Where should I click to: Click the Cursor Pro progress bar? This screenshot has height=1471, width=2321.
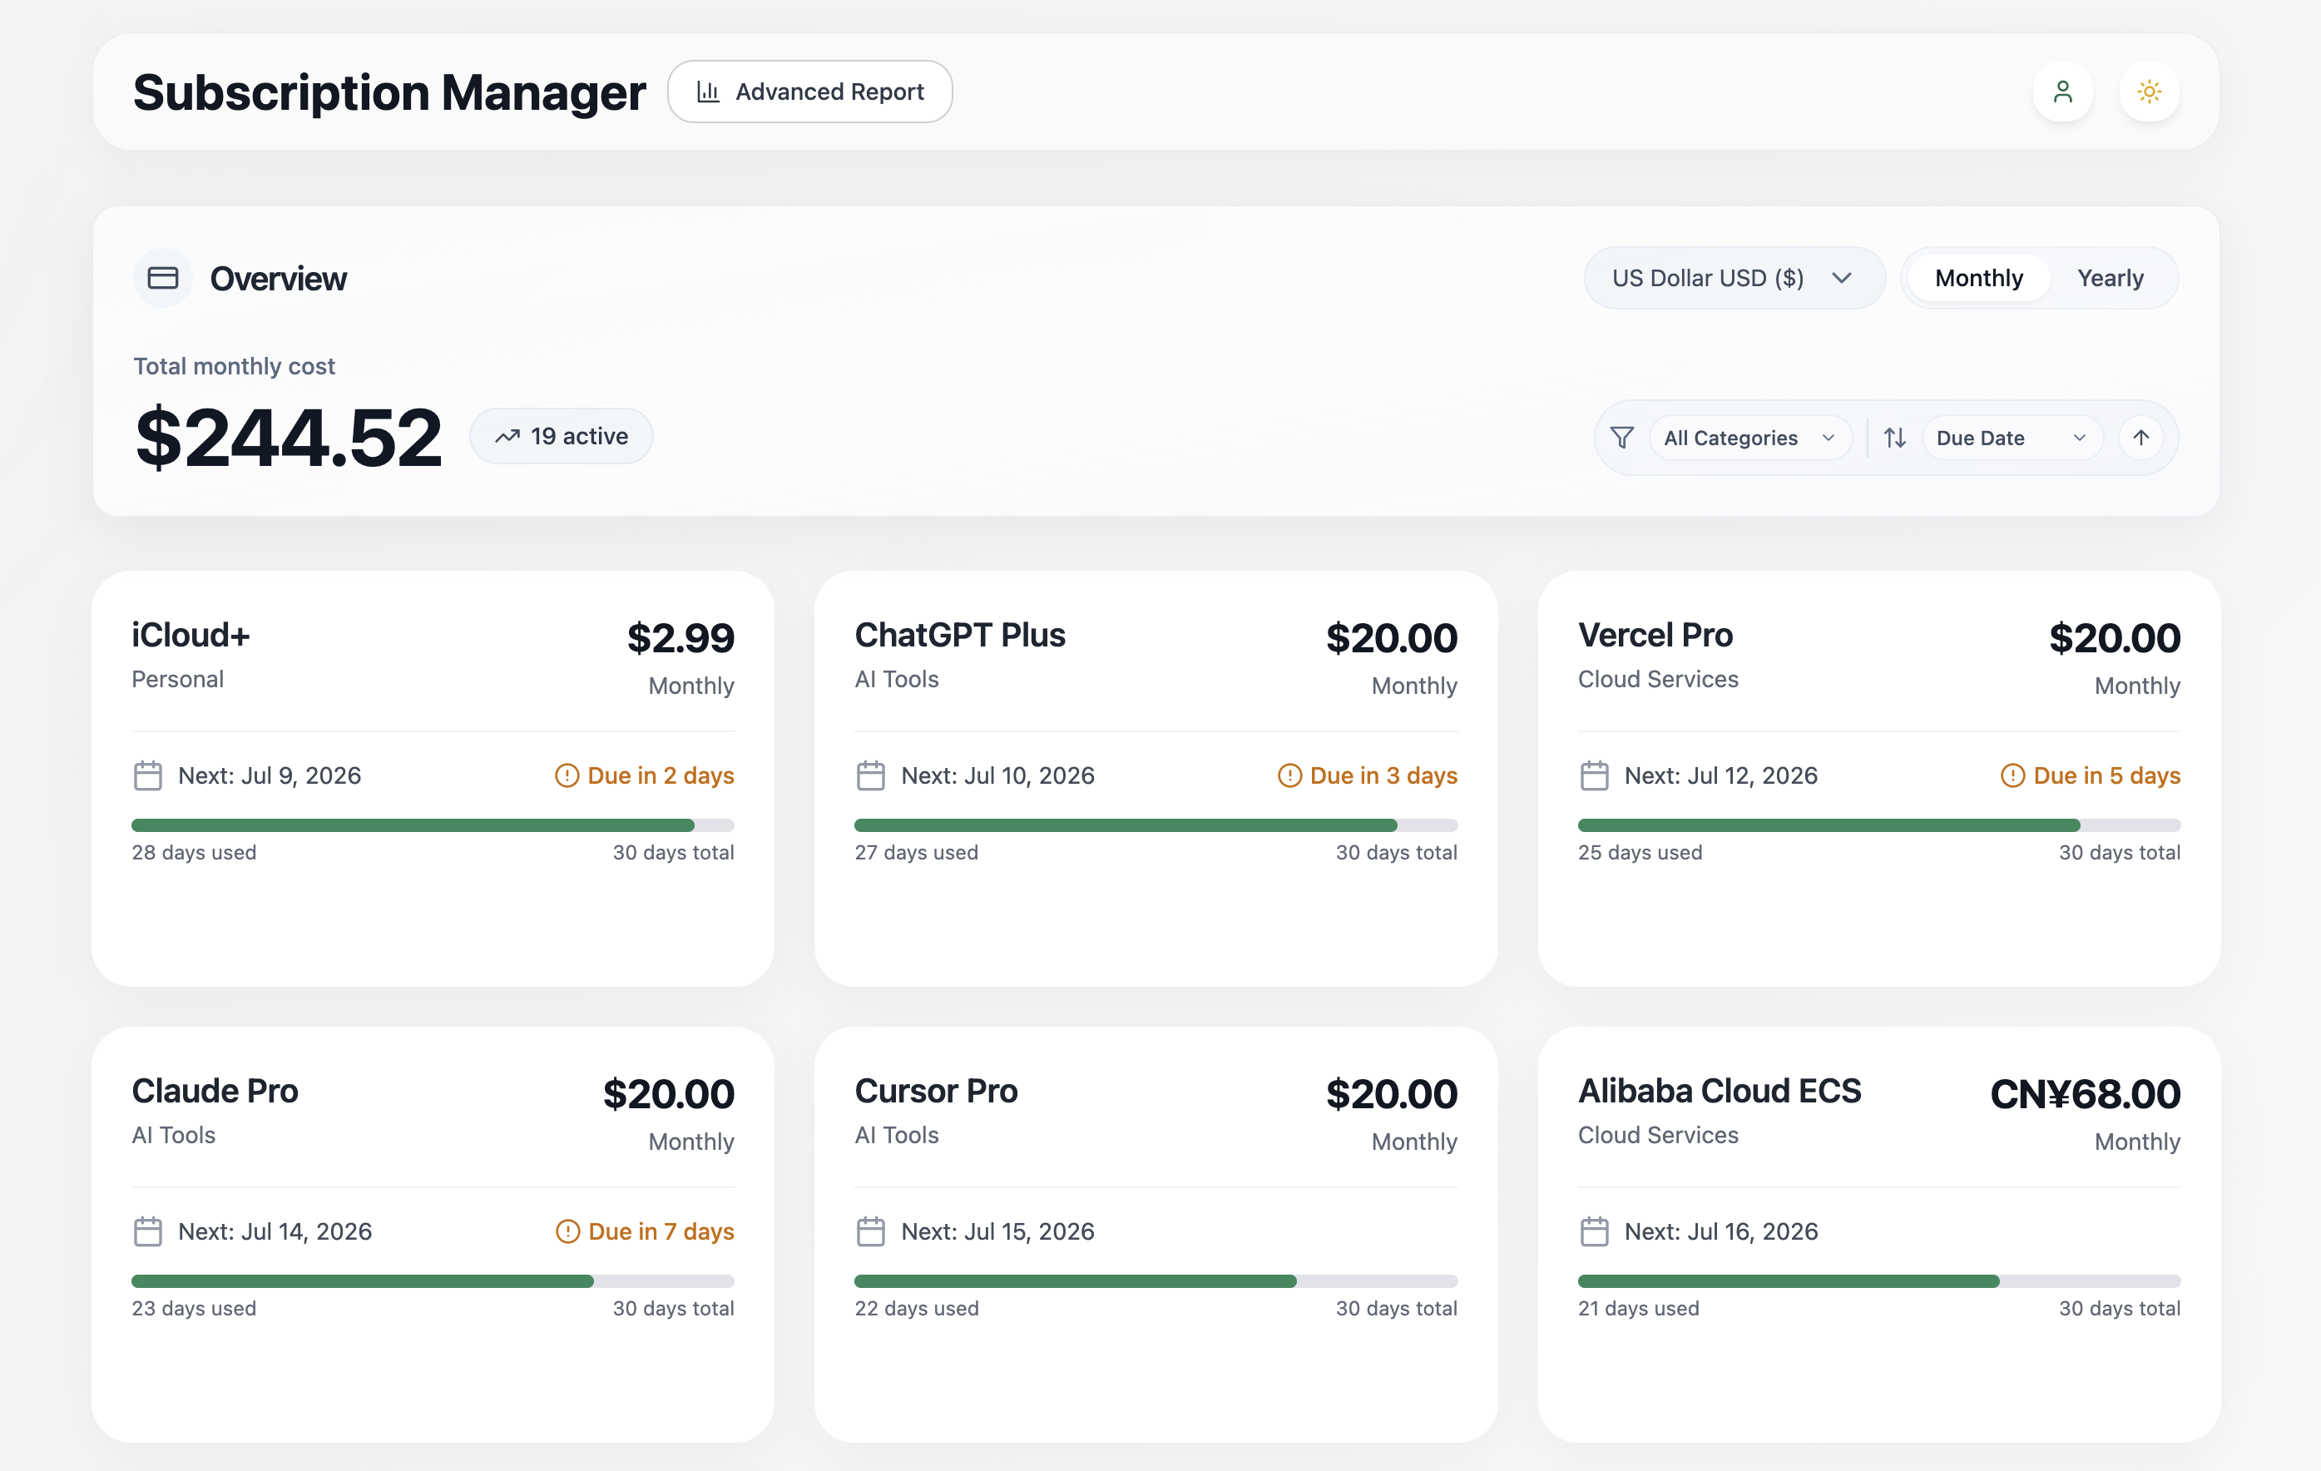tap(1156, 1281)
